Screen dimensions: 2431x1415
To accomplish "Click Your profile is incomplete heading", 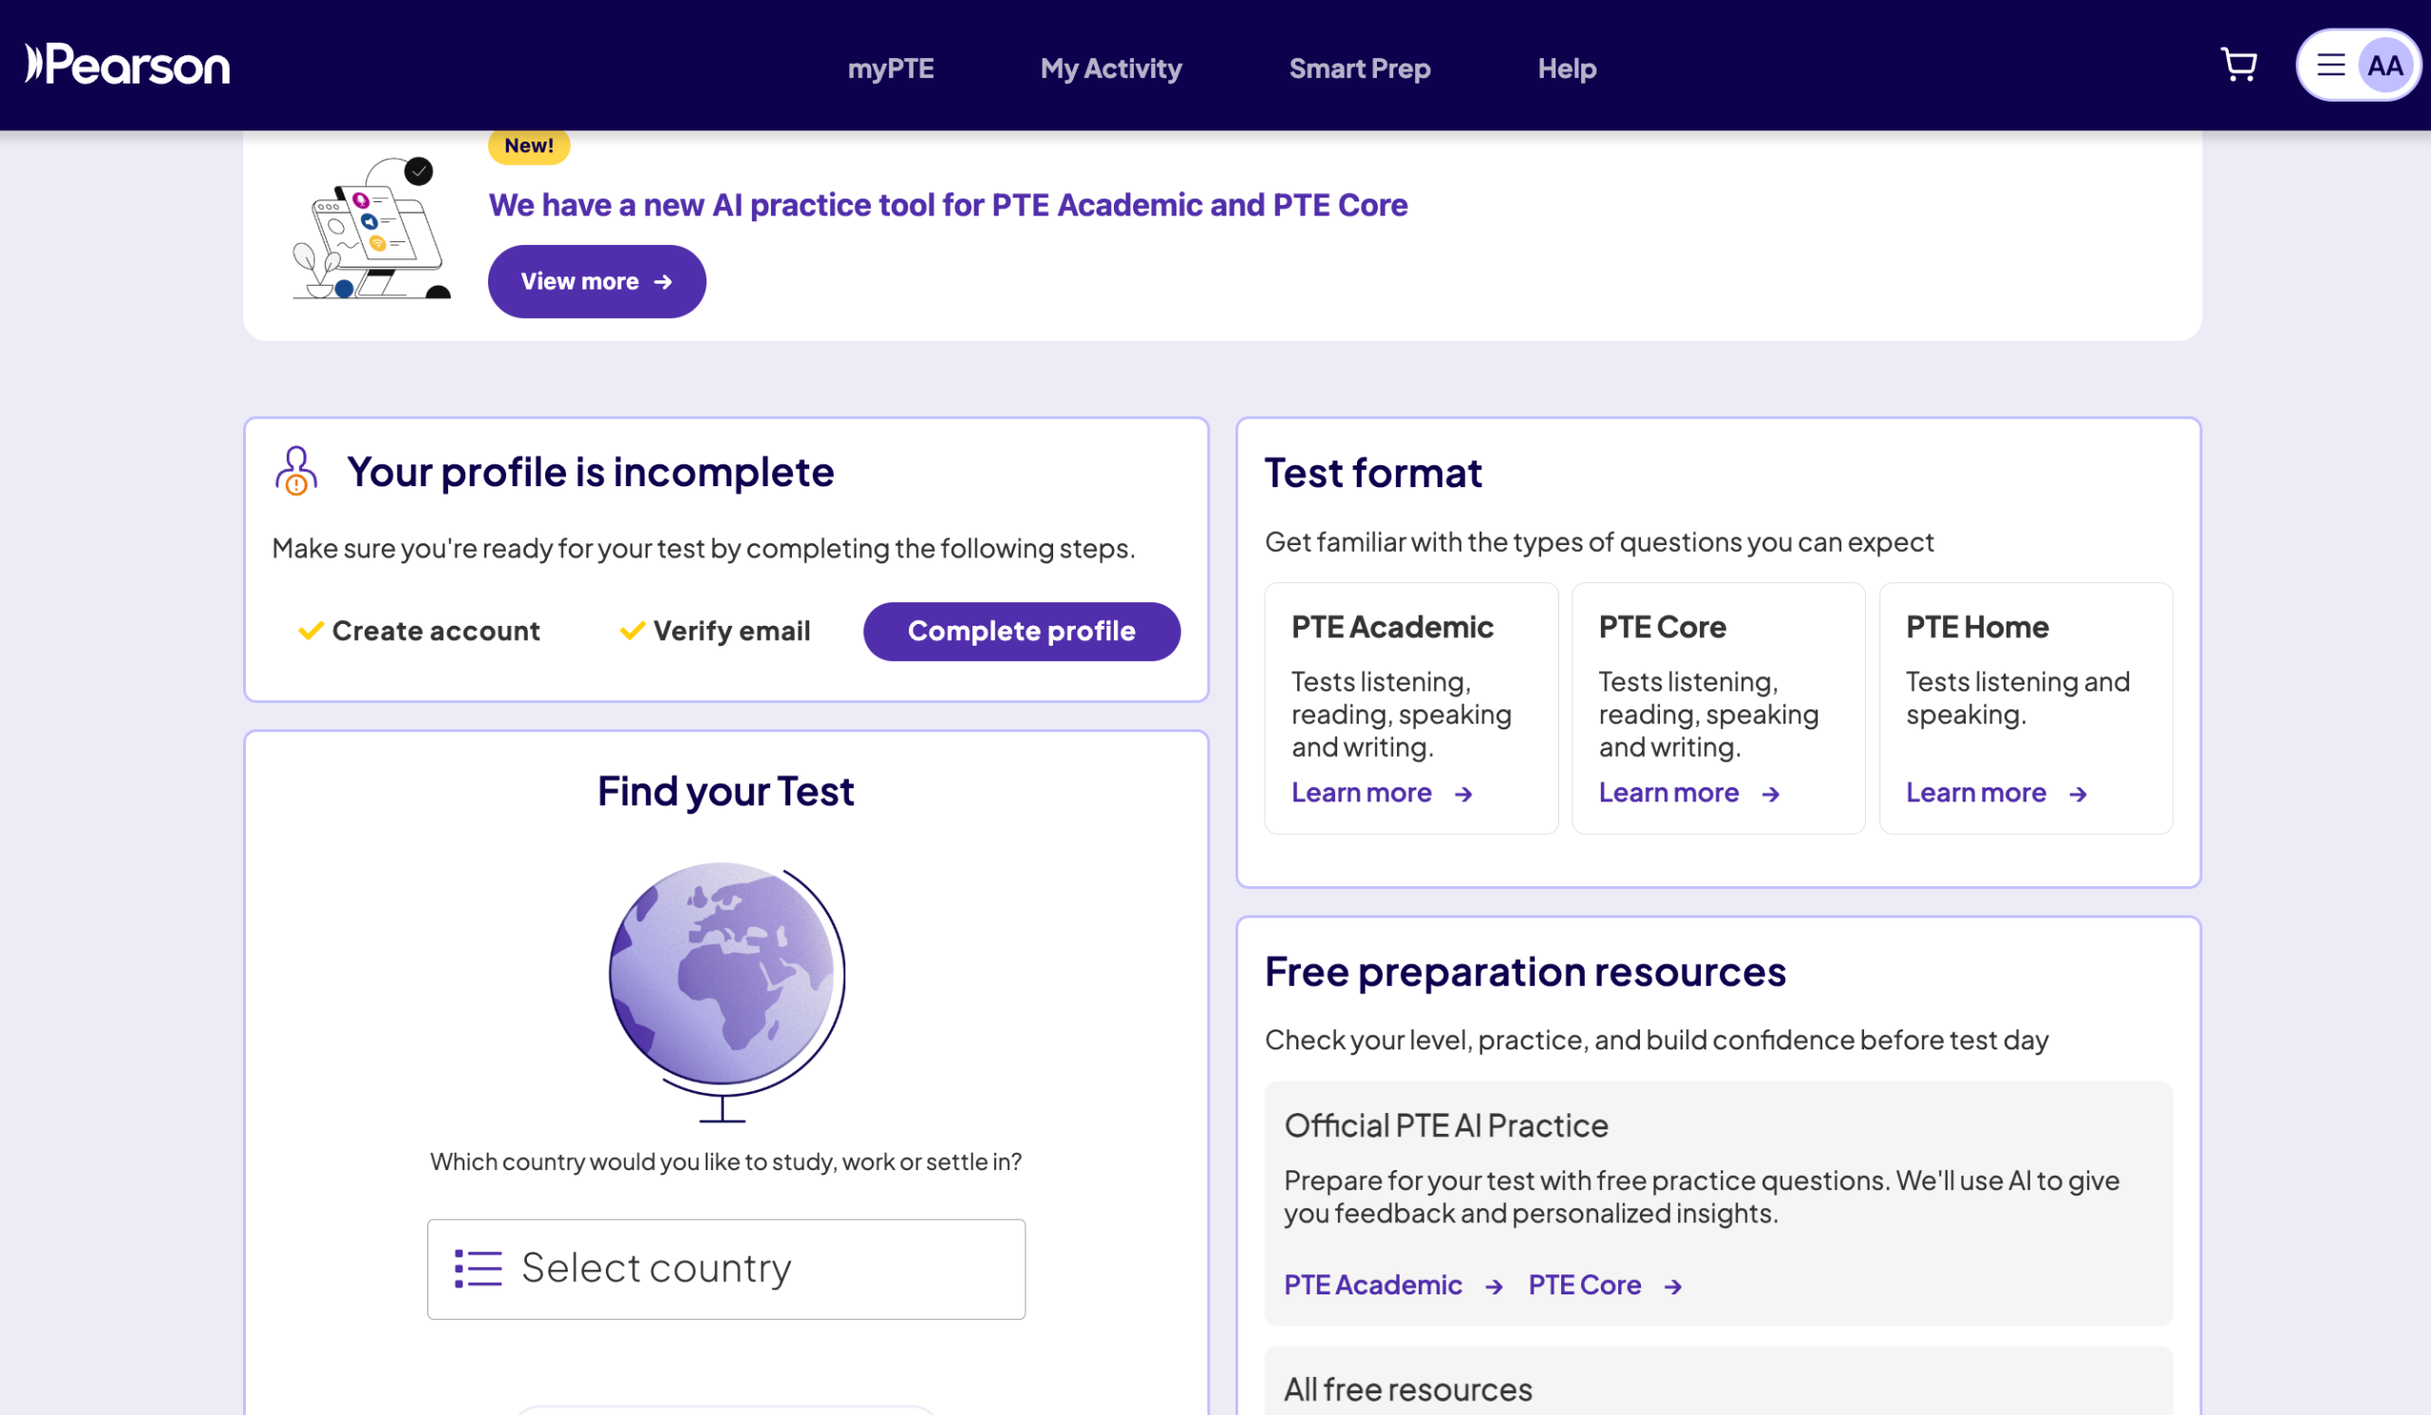I will coord(591,472).
